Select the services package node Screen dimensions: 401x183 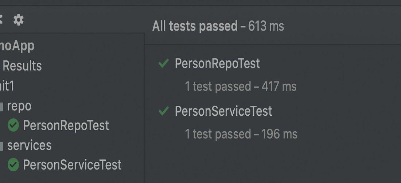[29, 146]
